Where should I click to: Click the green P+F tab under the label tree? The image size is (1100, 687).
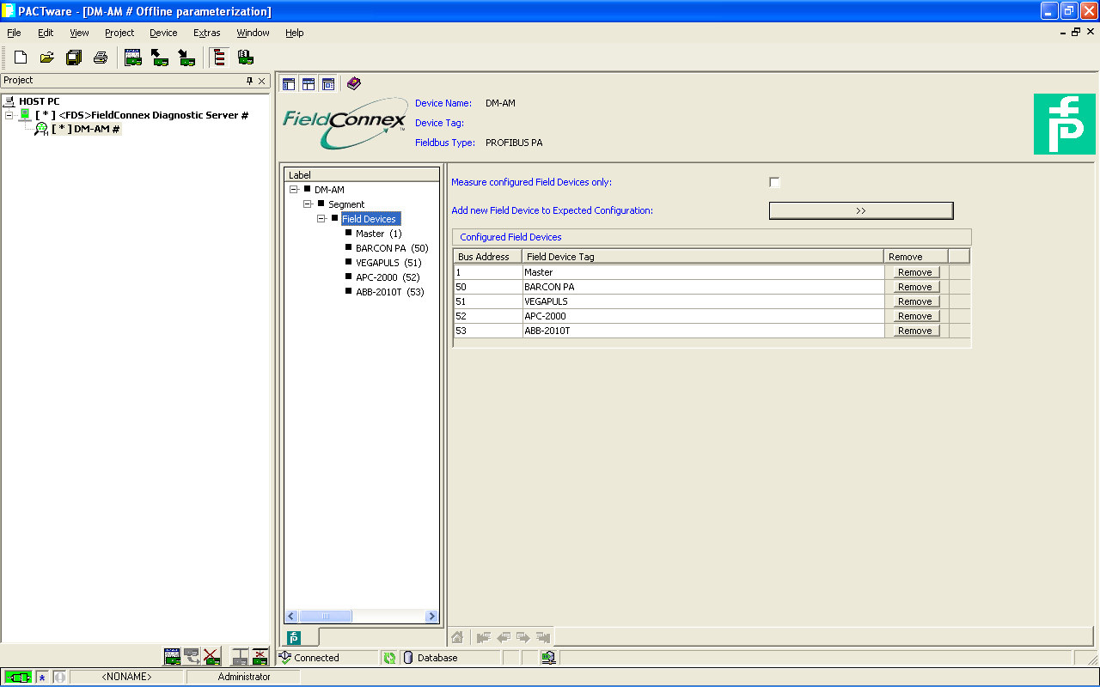(294, 637)
